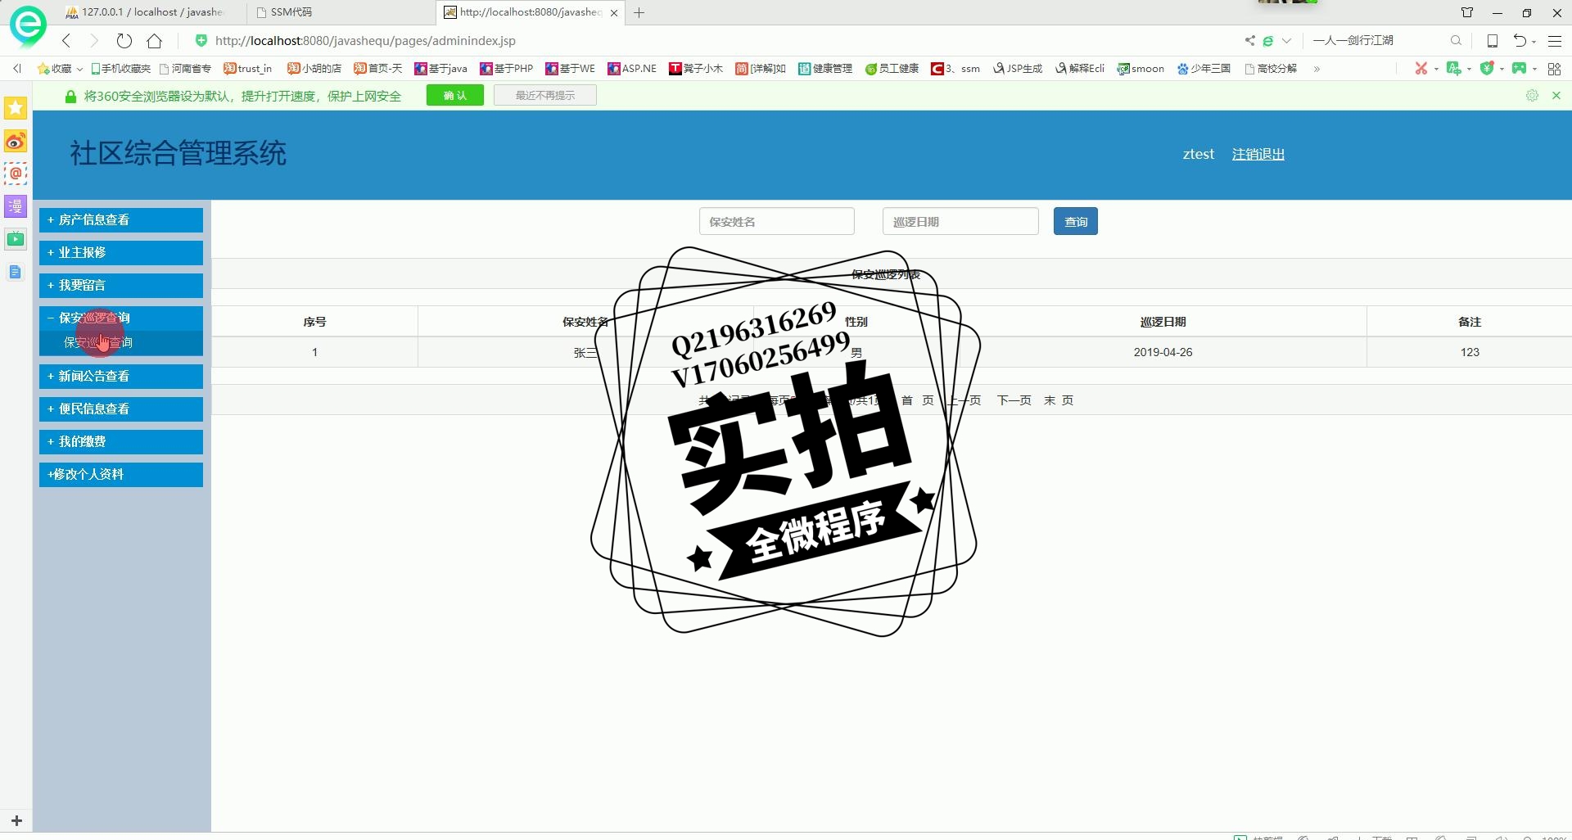Go to 末页 last page link
This screenshot has width=1572, height=840.
[x=1058, y=400]
